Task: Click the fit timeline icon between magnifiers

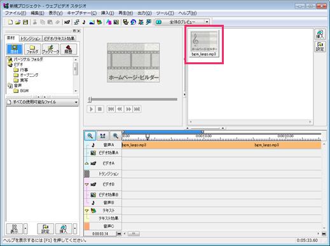Action: (x=103, y=136)
